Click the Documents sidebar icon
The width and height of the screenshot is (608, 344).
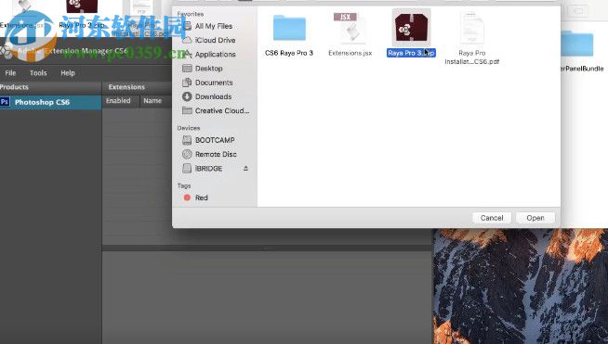(187, 82)
